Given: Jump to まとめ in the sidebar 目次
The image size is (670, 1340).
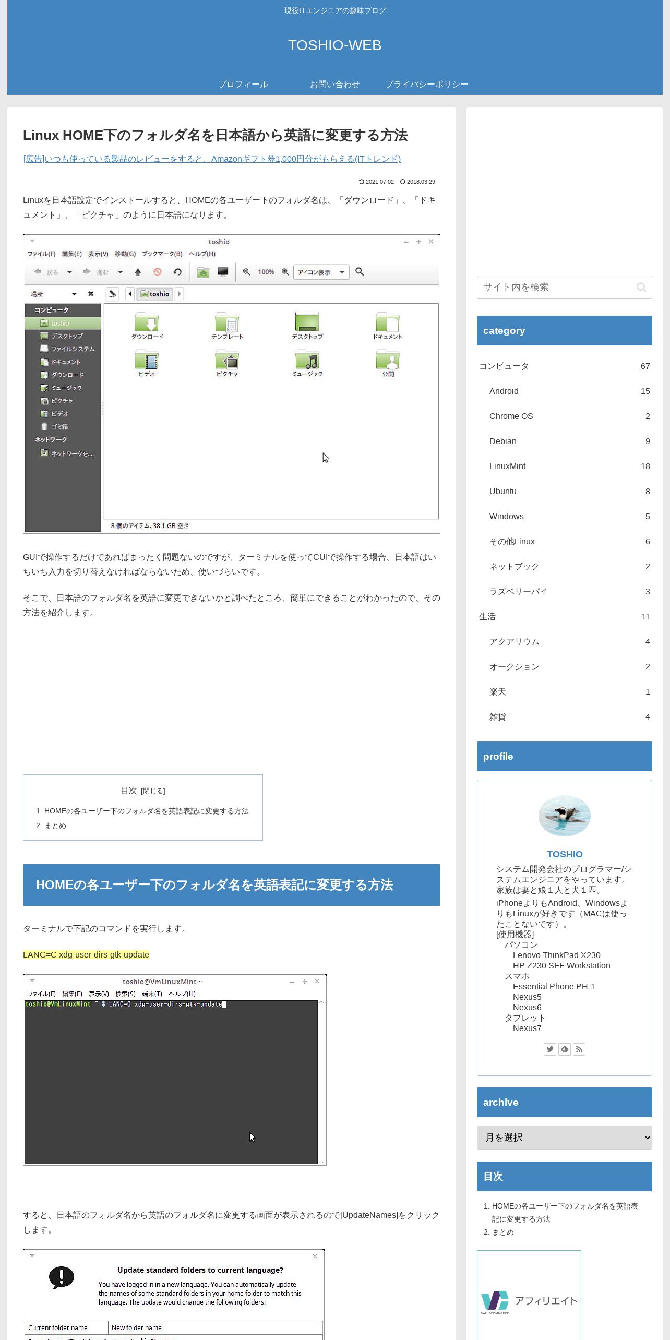Looking at the screenshot, I should click(503, 1232).
